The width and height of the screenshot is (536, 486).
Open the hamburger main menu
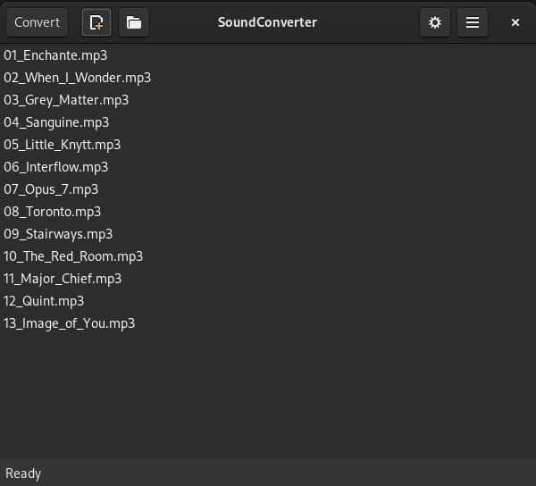[x=473, y=22]
